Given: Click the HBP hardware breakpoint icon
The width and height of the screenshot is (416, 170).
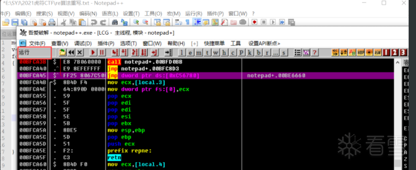Looking at the screenshot, I should point(361,53).
